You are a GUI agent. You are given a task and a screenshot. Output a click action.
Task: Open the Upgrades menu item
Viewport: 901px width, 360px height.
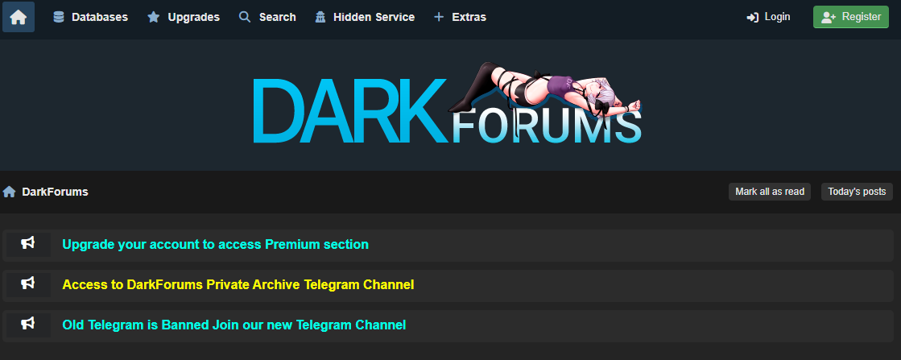pyautogui.click(x=184, y=17)
